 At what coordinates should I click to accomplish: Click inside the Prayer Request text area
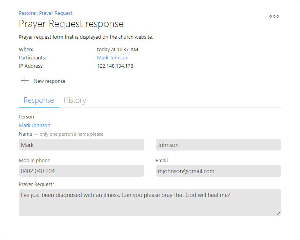[x=149, y=202]
